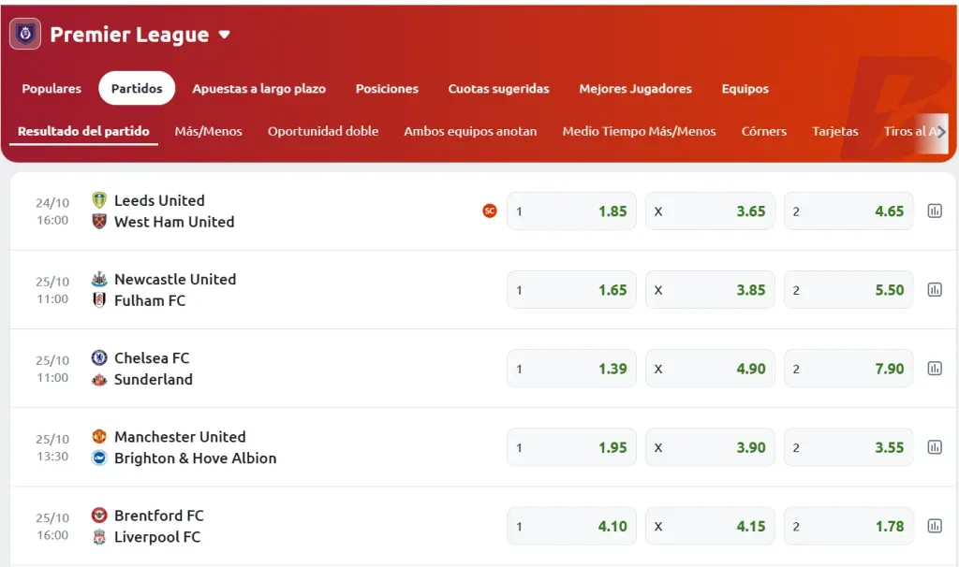959x567 pixels.
Task: Bet on Leeds United win at 1.85
Action: pyautogui.click(x=571, y=211)
